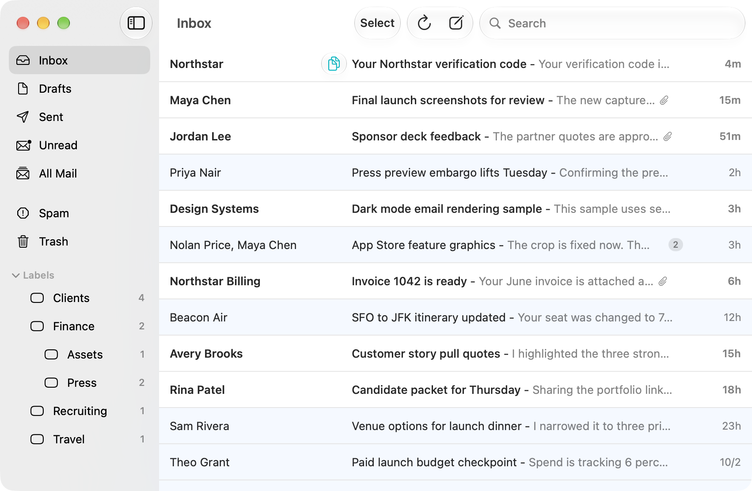Click the All Mail stacked envelope icon
752x491 pixels.
click(x=23, y=174)
